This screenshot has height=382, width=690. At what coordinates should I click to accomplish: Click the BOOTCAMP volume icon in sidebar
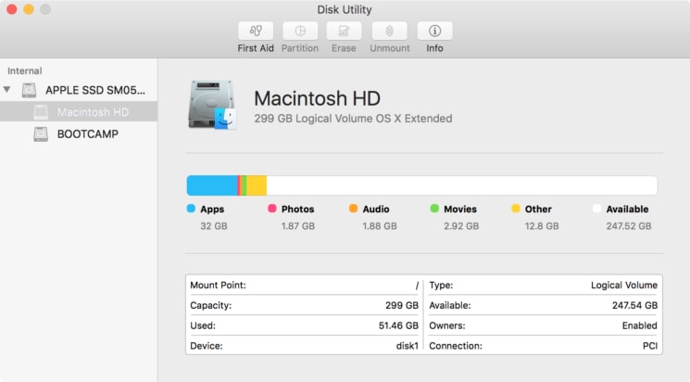41,134
